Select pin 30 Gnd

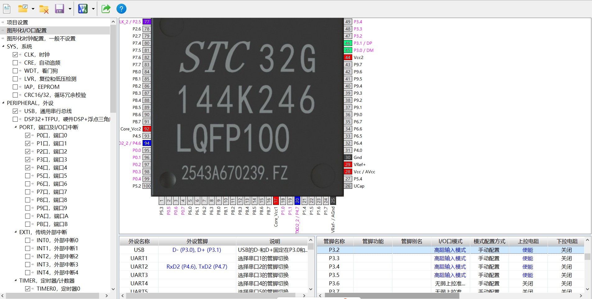348,157
